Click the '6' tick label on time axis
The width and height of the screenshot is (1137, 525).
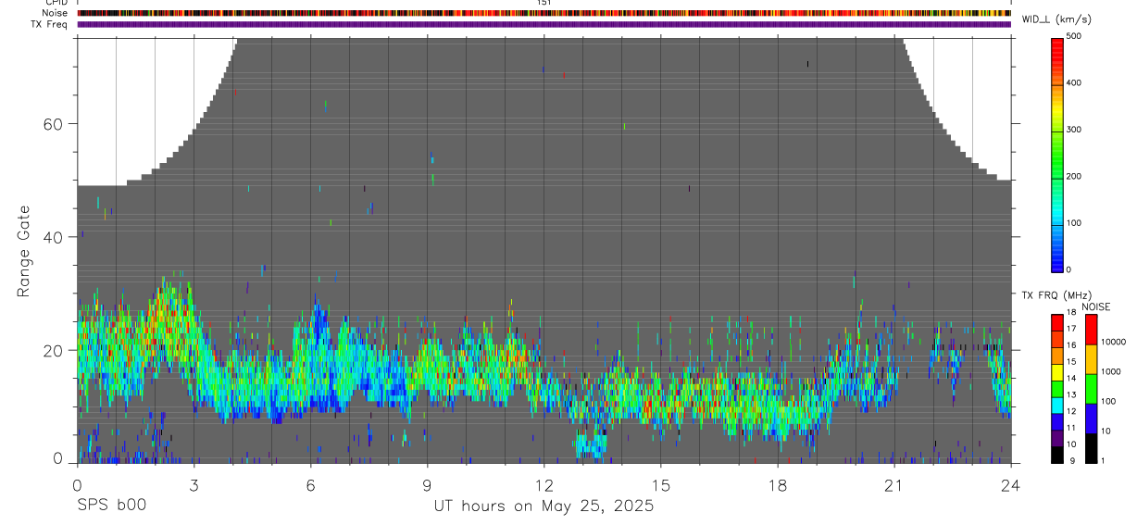click(310, 485)
